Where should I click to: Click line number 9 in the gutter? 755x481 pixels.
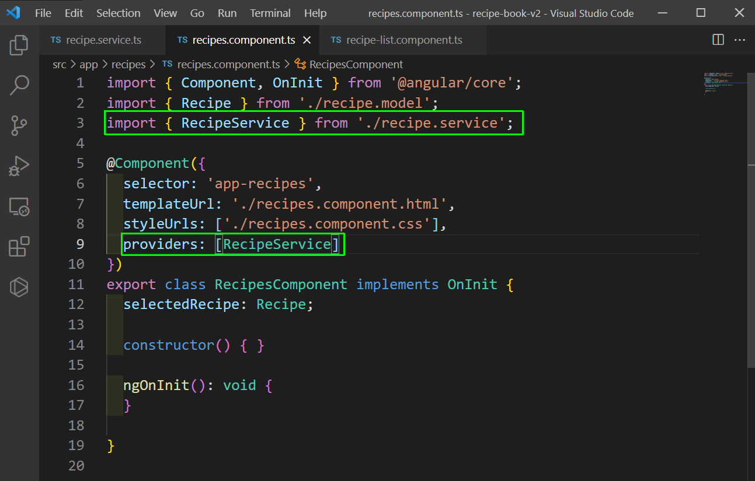pos(80,244)
